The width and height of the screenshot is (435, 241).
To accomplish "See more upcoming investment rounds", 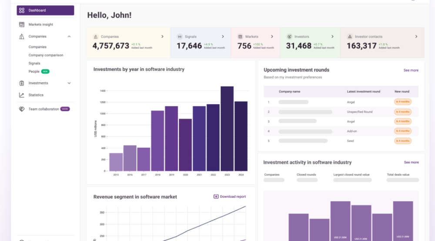I will (x=411, y=70).
